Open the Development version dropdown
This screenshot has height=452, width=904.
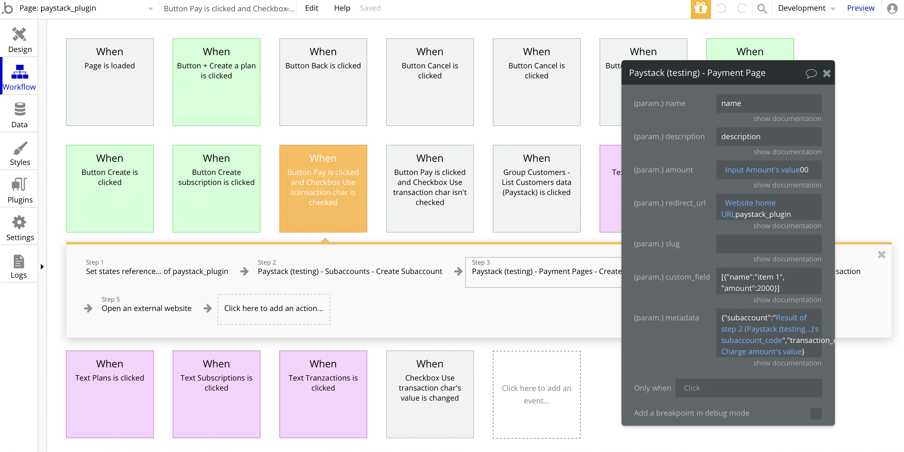(806, 8)
